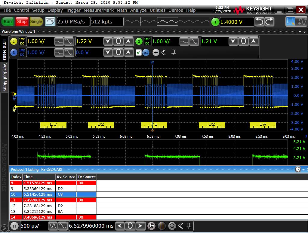Click the Single acquisition button
The width and height of the screenshot is (308, 233).
[x=36, y=22]
